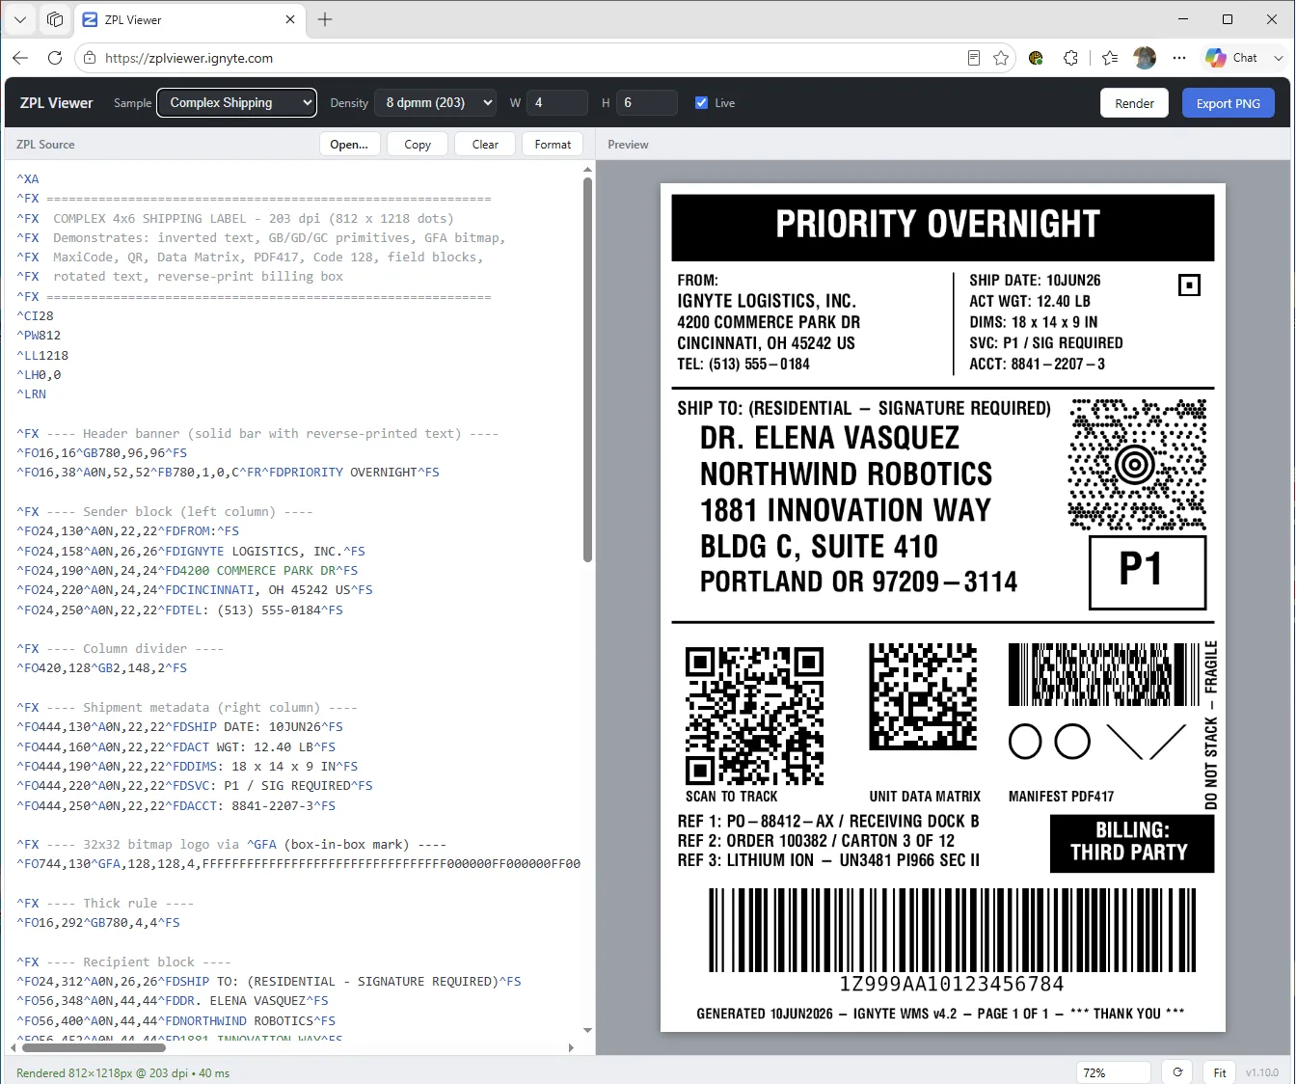Image resolution: width=1297 pixels, height=1084 pixels.
Task: Reload the zplviewer page
Action: pos(55,58)
